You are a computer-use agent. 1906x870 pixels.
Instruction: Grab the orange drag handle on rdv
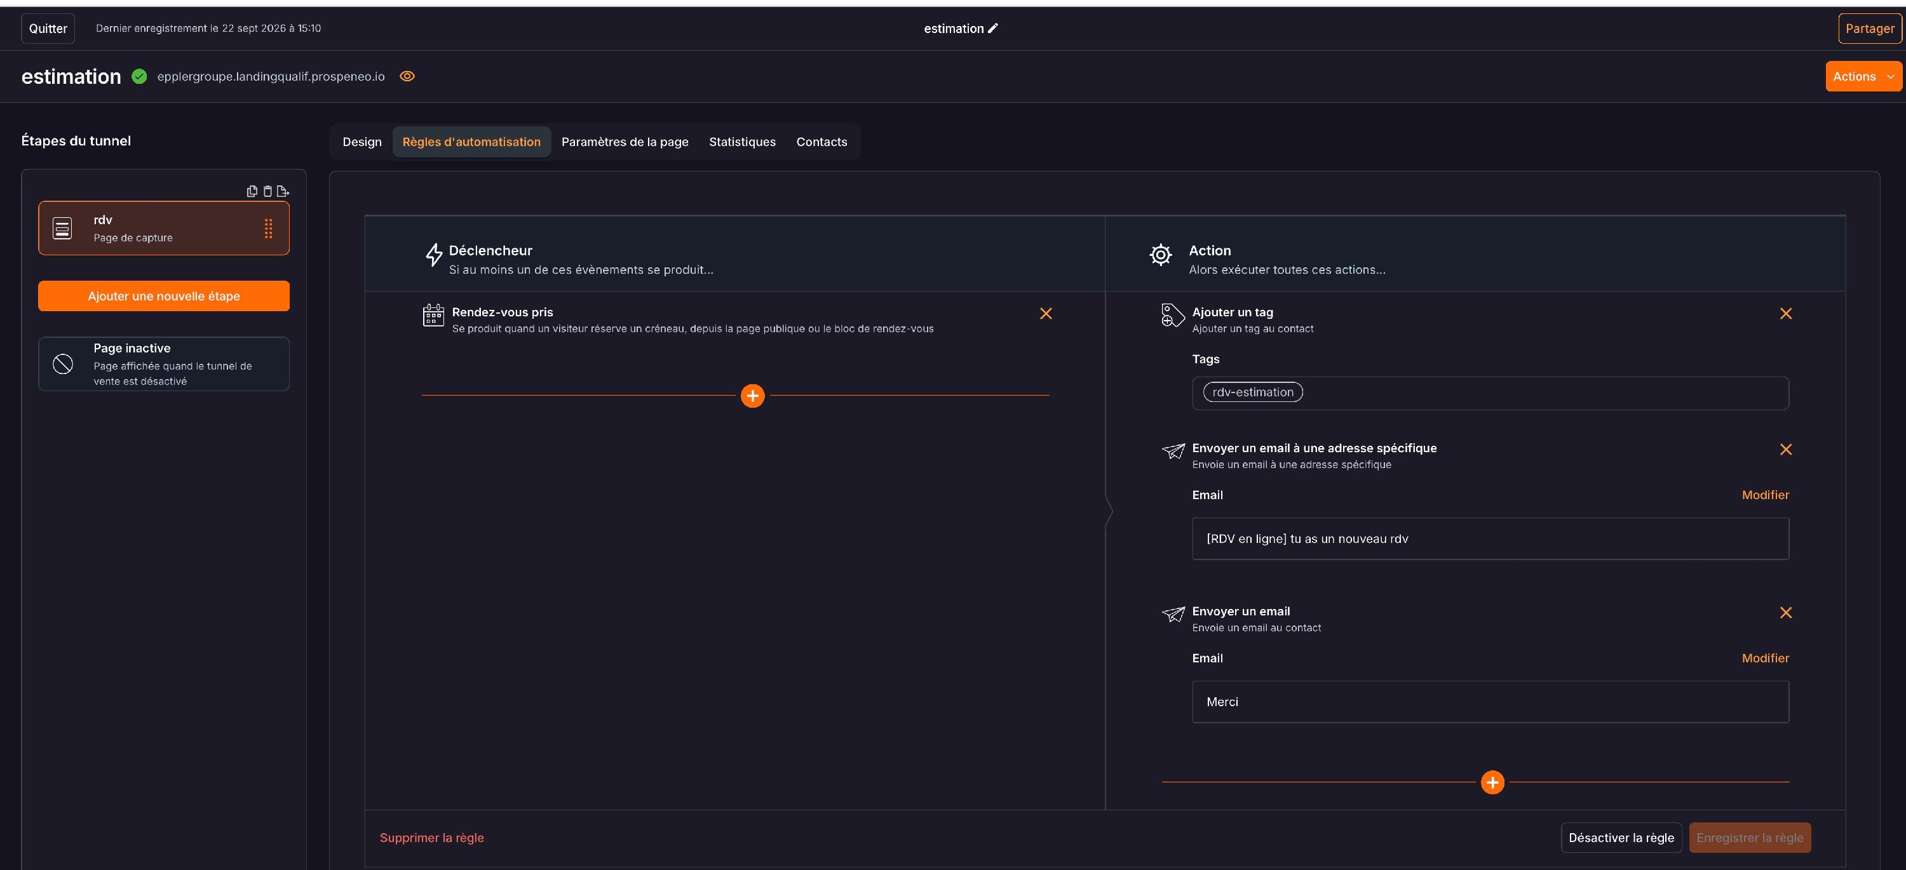269,229
